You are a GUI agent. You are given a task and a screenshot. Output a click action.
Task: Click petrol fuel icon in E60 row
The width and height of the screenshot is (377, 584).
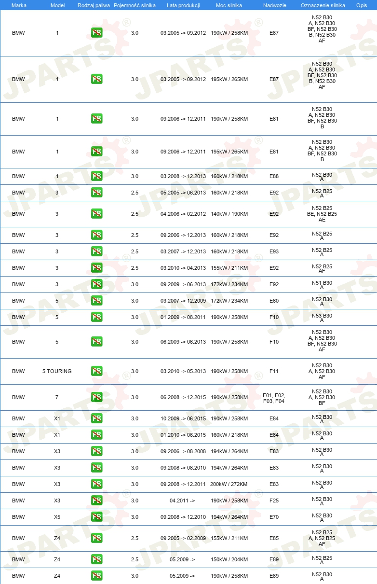pyautogui.click(x=96, y=301)
